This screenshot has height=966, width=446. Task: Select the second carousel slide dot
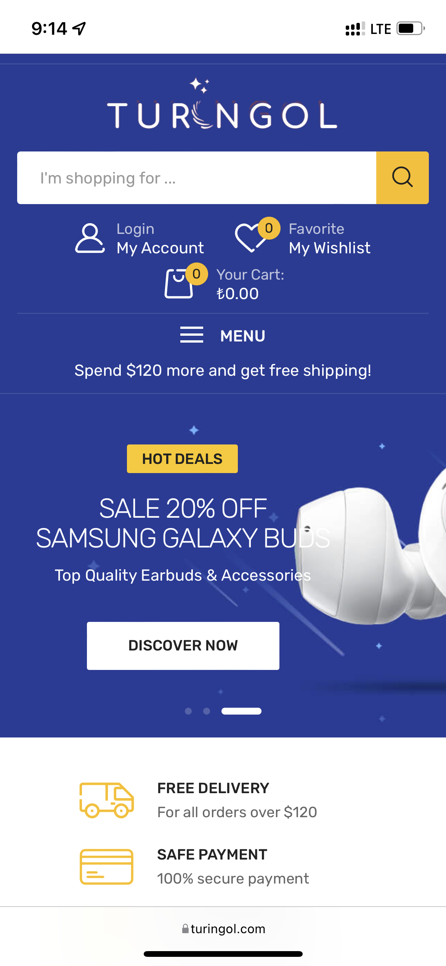click(207, 711)
